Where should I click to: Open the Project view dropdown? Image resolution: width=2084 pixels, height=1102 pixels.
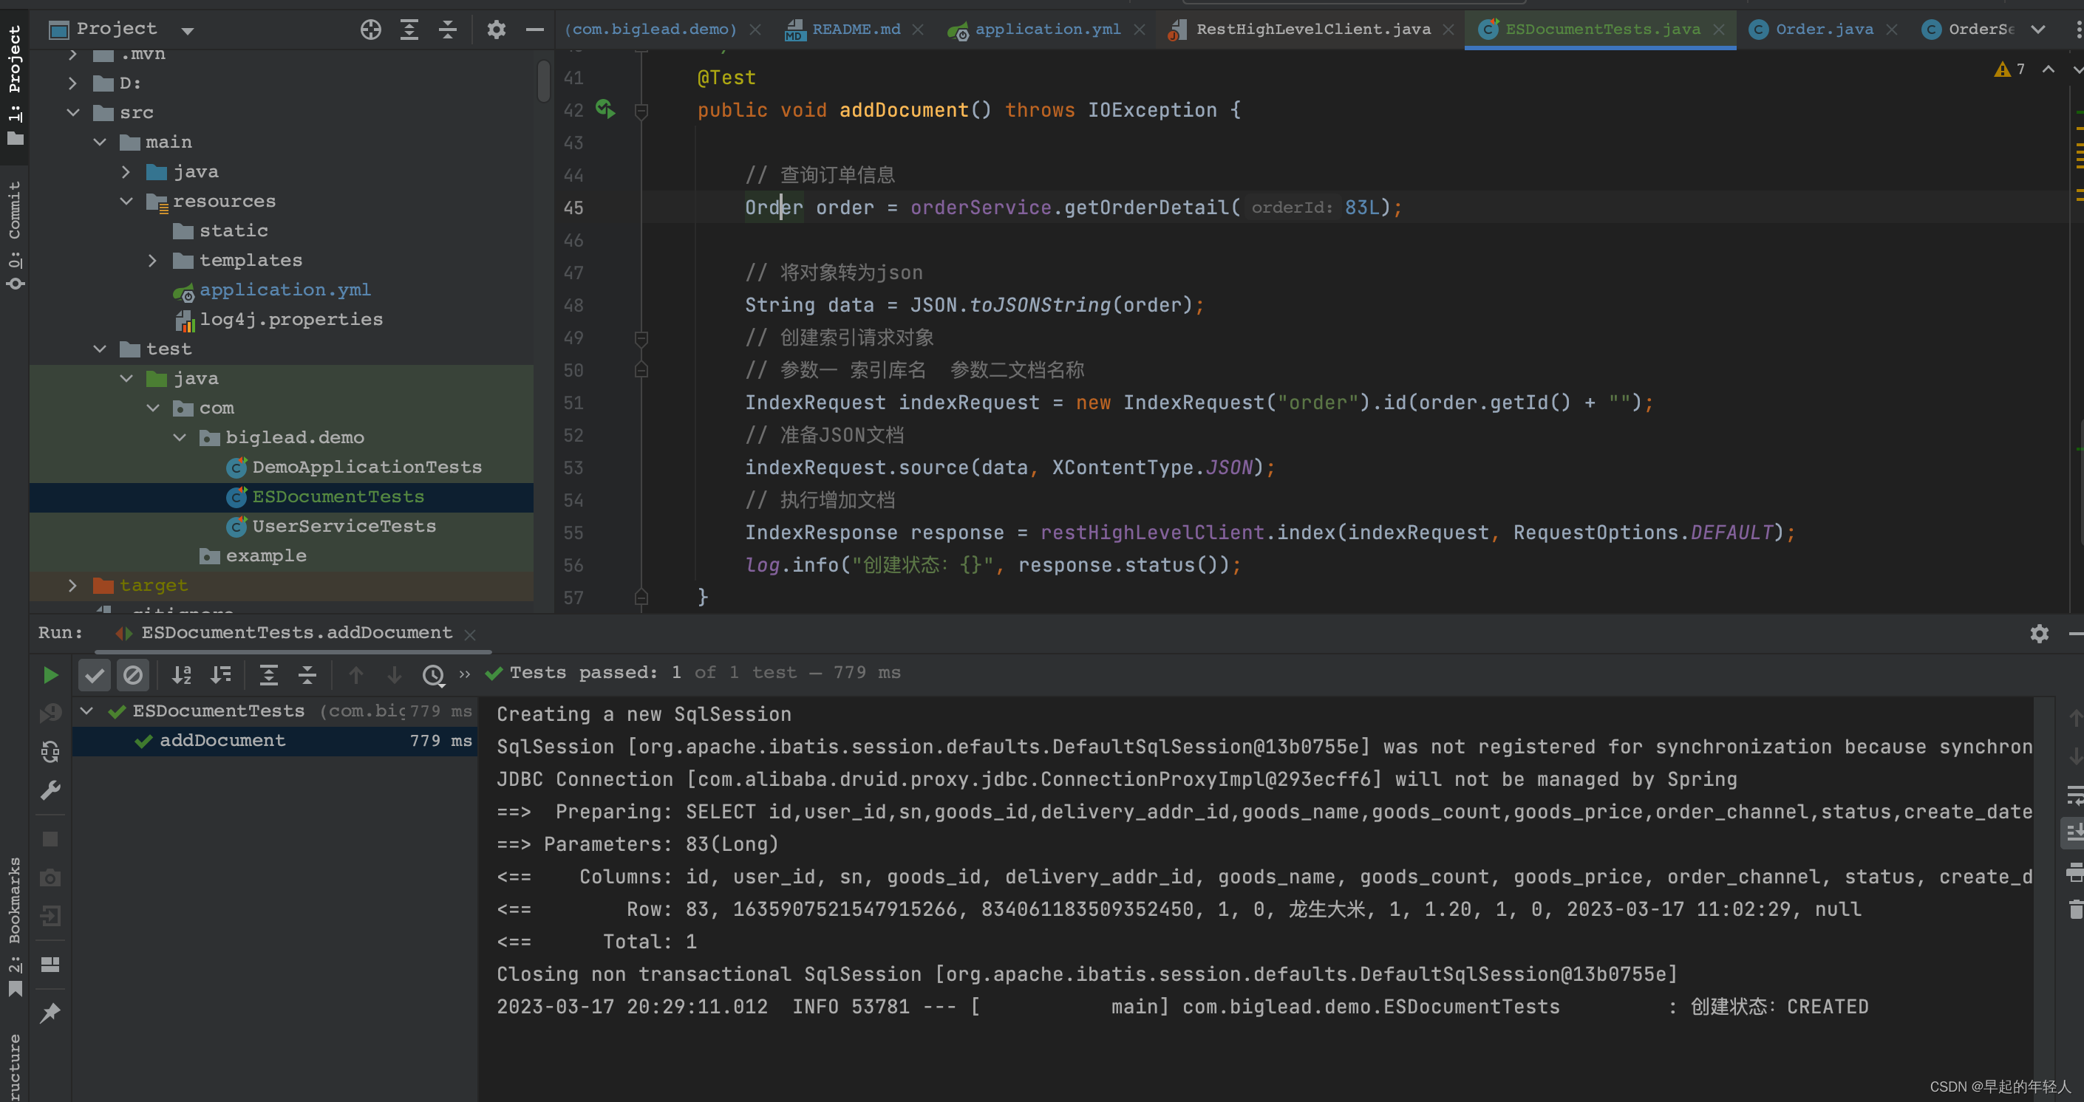coord(188,31)
